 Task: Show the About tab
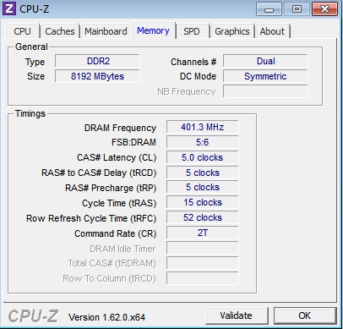(x=272, y=31)
